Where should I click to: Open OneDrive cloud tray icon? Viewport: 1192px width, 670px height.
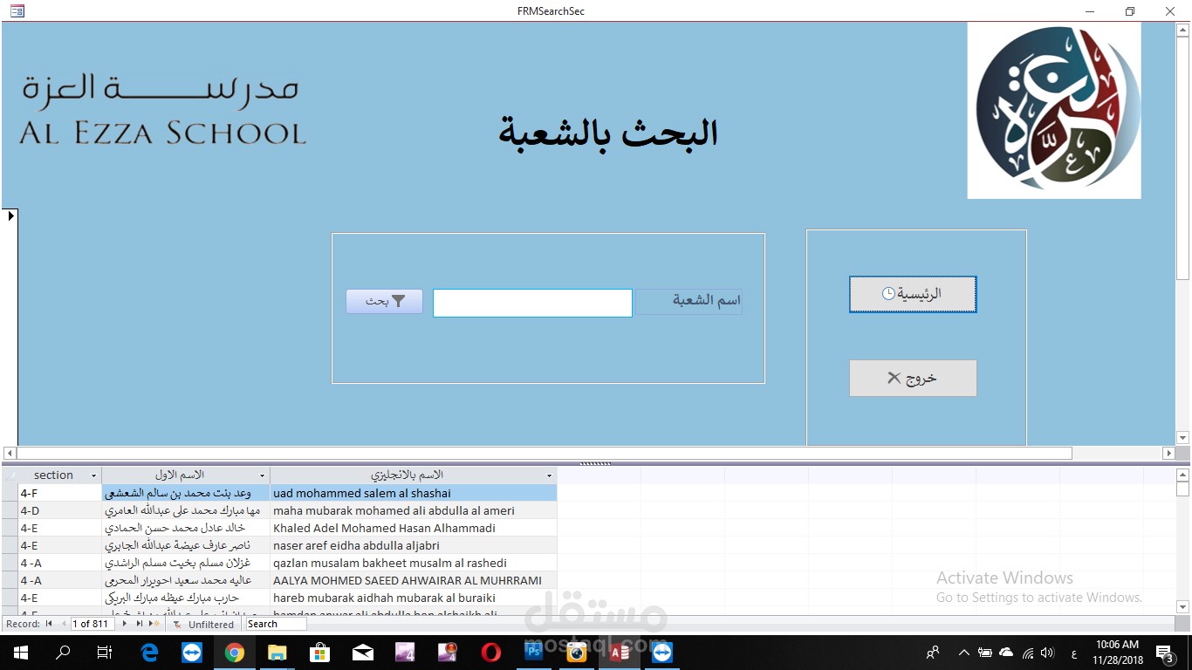coord(1006,652)
